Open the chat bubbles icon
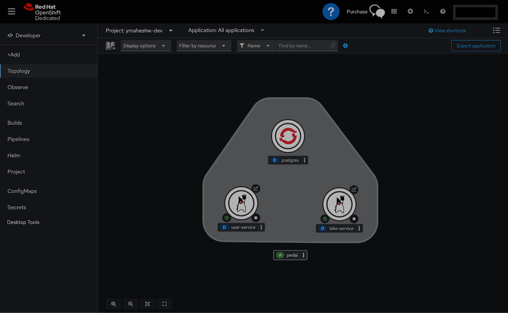Screen dimensions: 508x313 click(377, 12)
